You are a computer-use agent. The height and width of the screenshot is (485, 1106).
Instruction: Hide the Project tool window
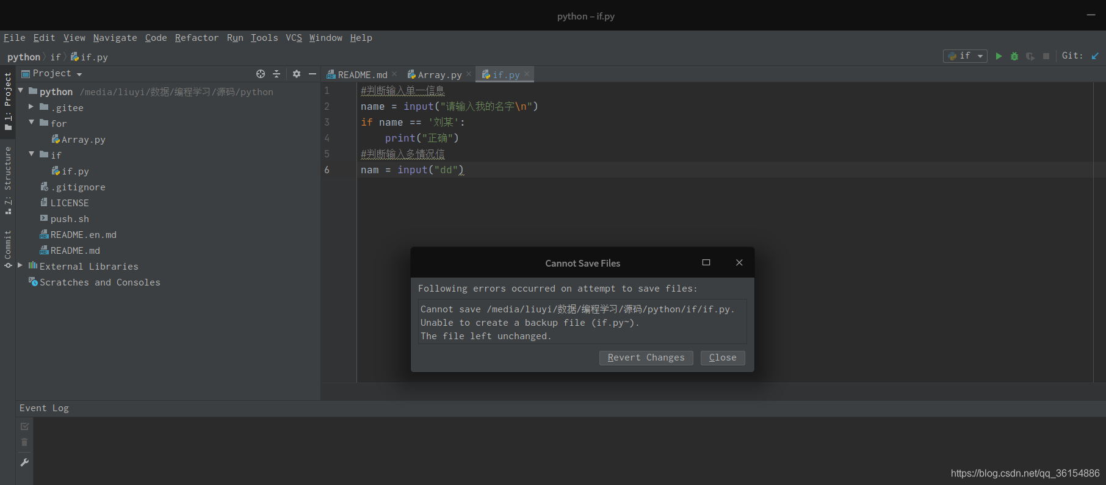click(x=313, y=74)
